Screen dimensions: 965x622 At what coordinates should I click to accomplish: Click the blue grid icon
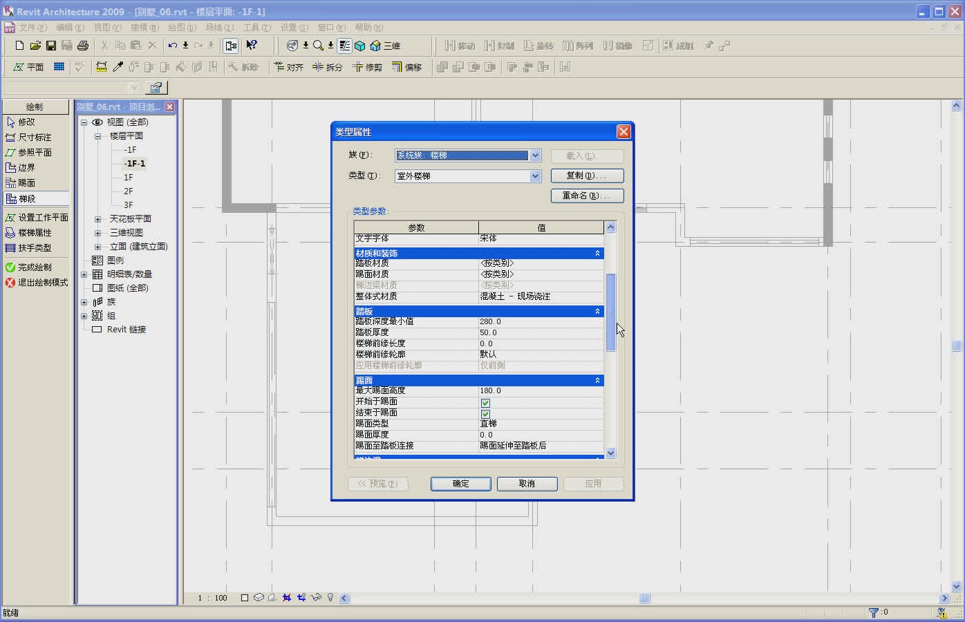(x=59, y=67)
